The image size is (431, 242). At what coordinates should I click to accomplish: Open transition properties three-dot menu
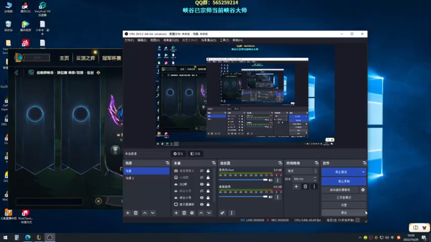[x=314, y=187]
